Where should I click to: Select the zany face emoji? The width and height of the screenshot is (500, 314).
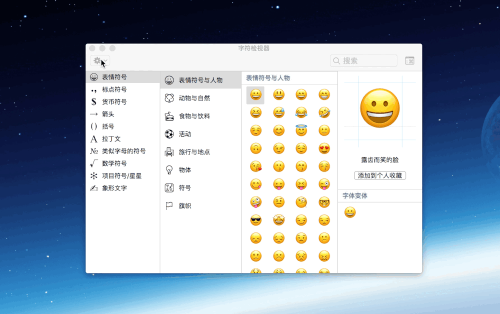255,202
